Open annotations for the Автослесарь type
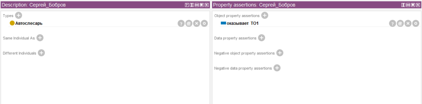422x104 pixels. pos(189,24)
